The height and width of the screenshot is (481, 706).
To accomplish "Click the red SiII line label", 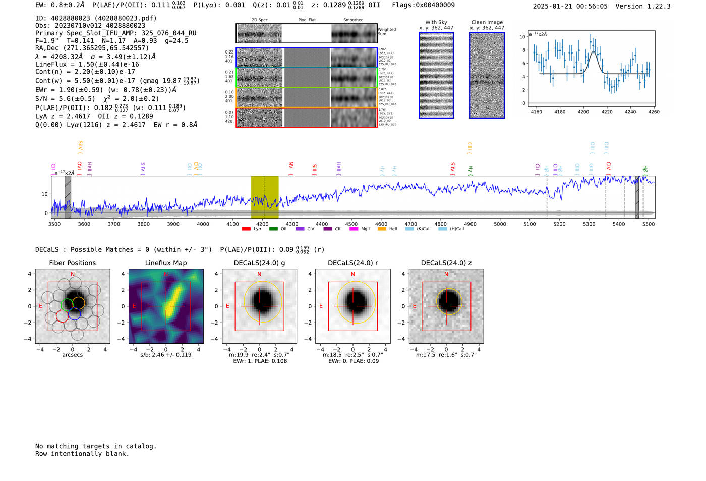I will point(314,168).
